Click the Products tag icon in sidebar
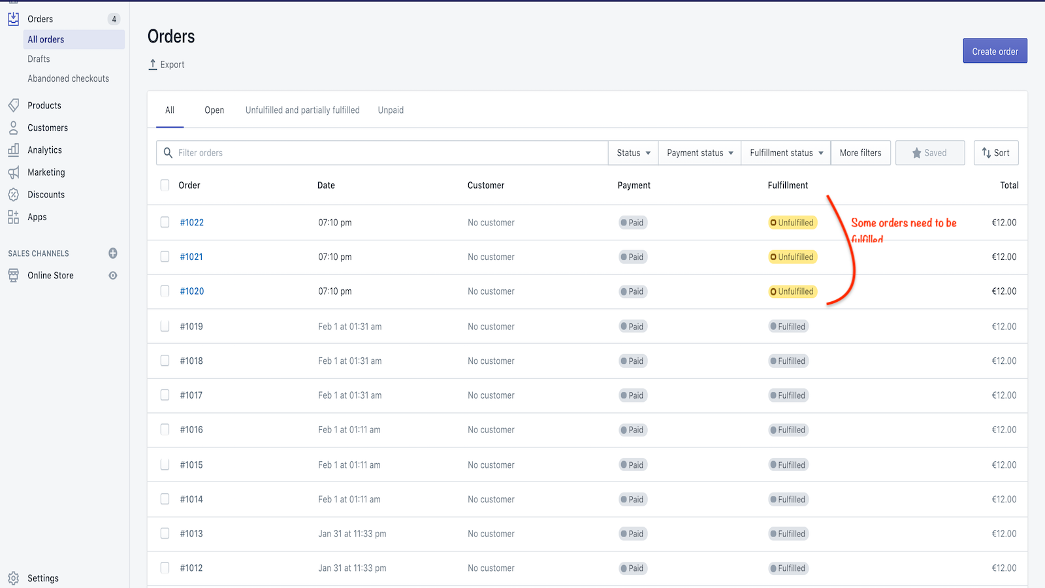Screen dimensions: 1045x588 click(13, 105)
